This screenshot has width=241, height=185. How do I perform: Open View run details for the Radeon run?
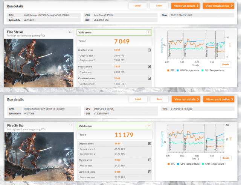tap(186, 6)
